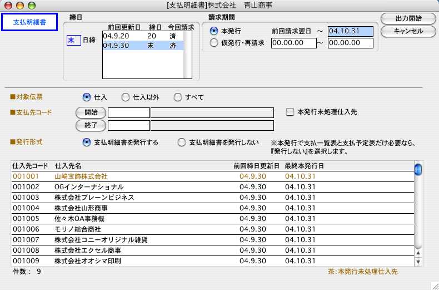Click the 出力開始 button
The image size is (439, 290).
408,18
